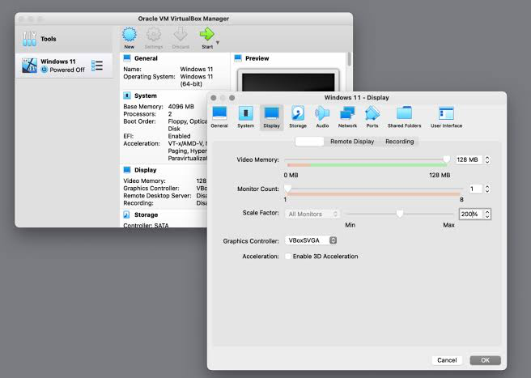Select the Windows 11 VM in the list
Screen dimensions: 531x378
tap(63, 66)
